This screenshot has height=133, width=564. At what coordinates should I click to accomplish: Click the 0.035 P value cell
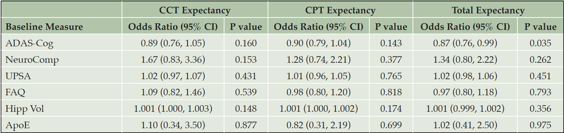[x=540, y=43]
